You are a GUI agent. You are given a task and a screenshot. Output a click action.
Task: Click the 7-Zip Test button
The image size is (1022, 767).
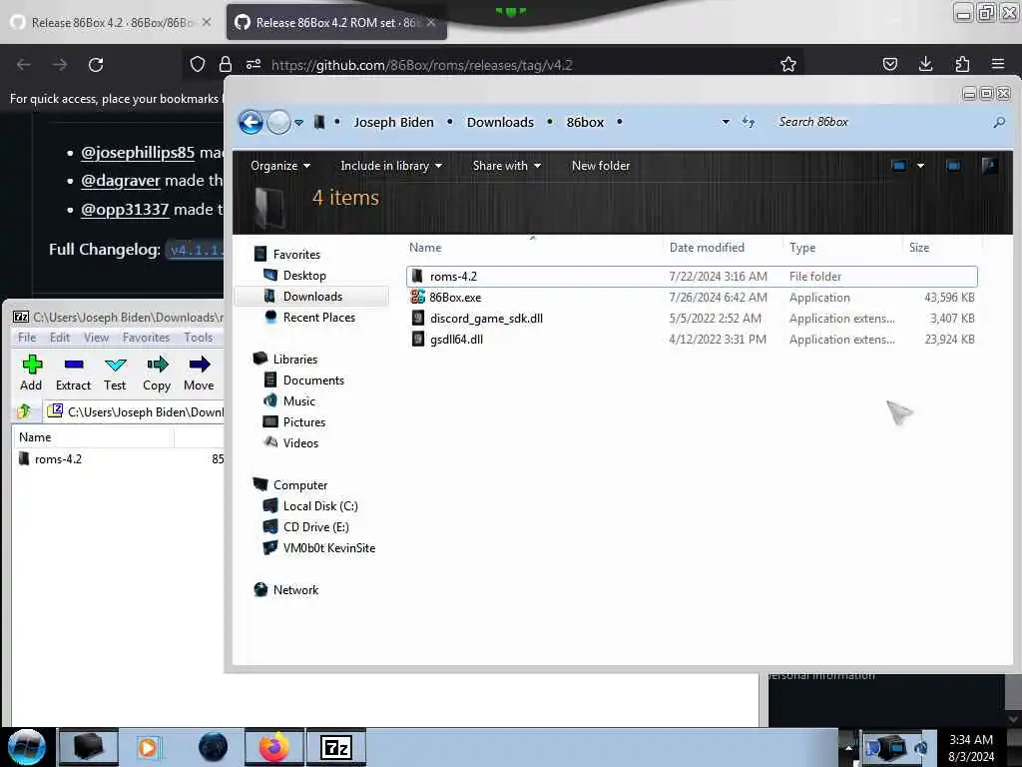click(115, 374)
